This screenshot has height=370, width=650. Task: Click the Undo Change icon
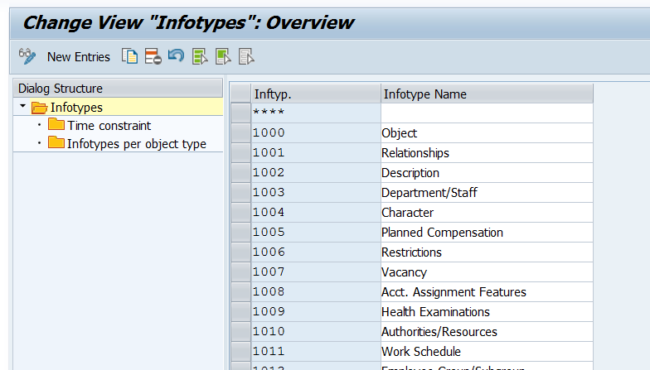point(176,55)
